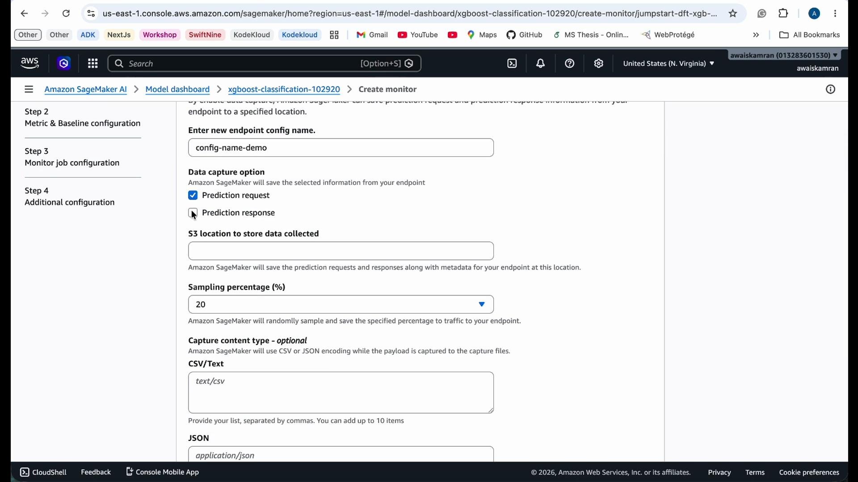Open ADK bookmark folder
858x482 pixels.
click(88, 35)
